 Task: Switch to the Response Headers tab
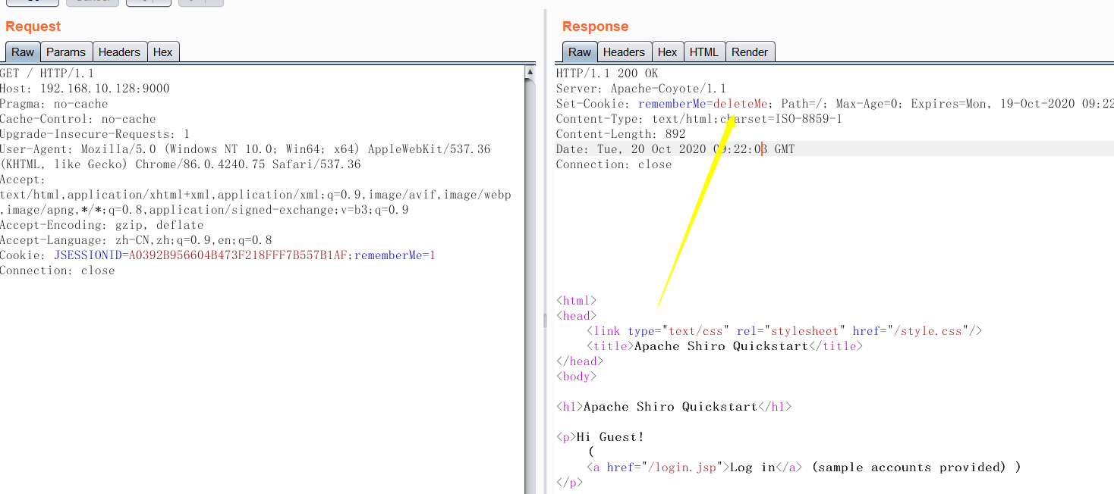pos(624,52)
